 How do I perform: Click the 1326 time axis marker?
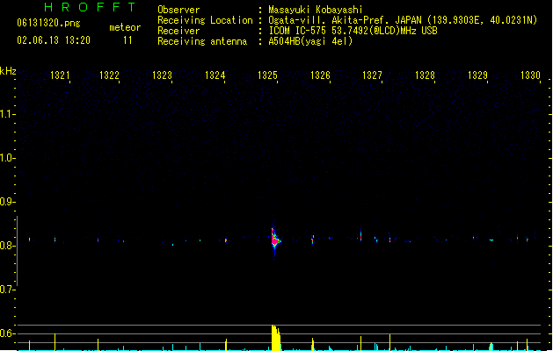click(x=320, y=75)
